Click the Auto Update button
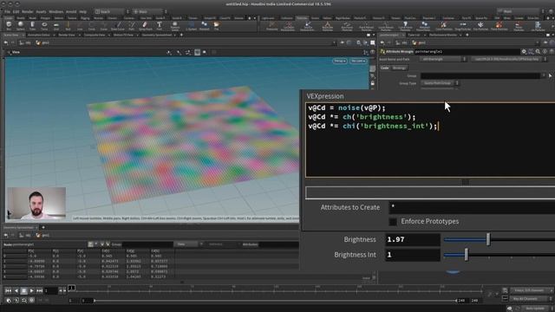This screenshot has height=312, width=555. pos(535,309)
